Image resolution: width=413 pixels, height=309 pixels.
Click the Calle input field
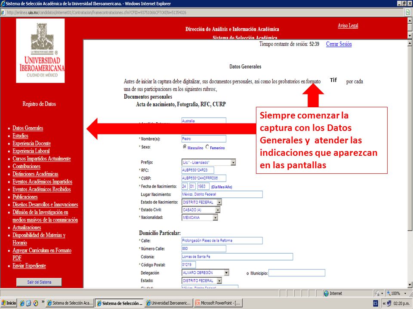(222, 240)
